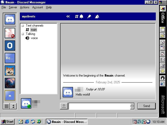The height and width of the screenshot is (125, 167).
Task: Click New Office Document icon in Office bar
Action: coord(163,29)
